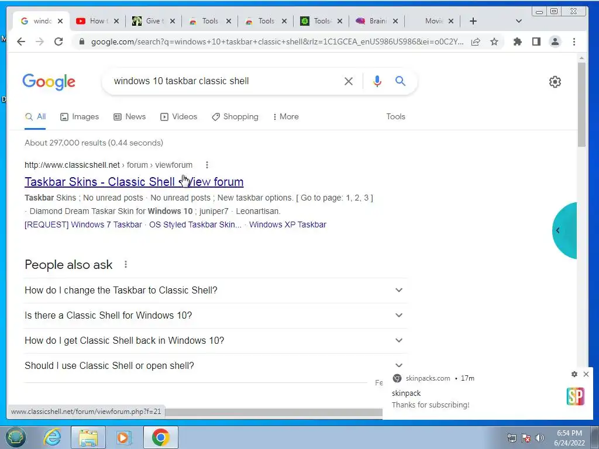Click the SP skinpack notification logo
Viewport: 599px width, 449px height.
click(576, 396)
